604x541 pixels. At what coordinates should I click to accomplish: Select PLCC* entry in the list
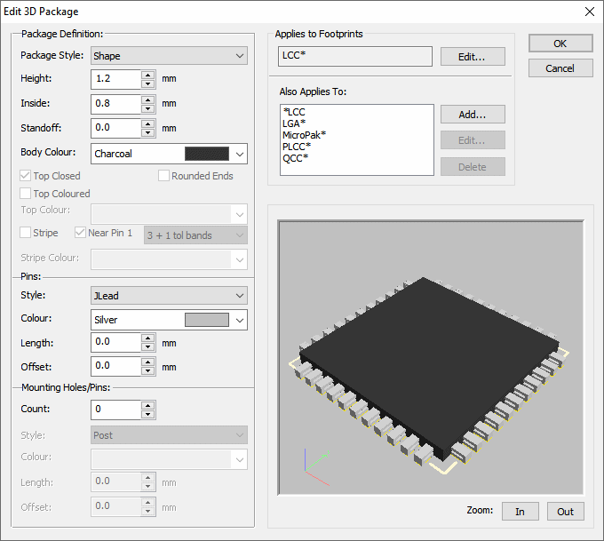click(297, 147)
